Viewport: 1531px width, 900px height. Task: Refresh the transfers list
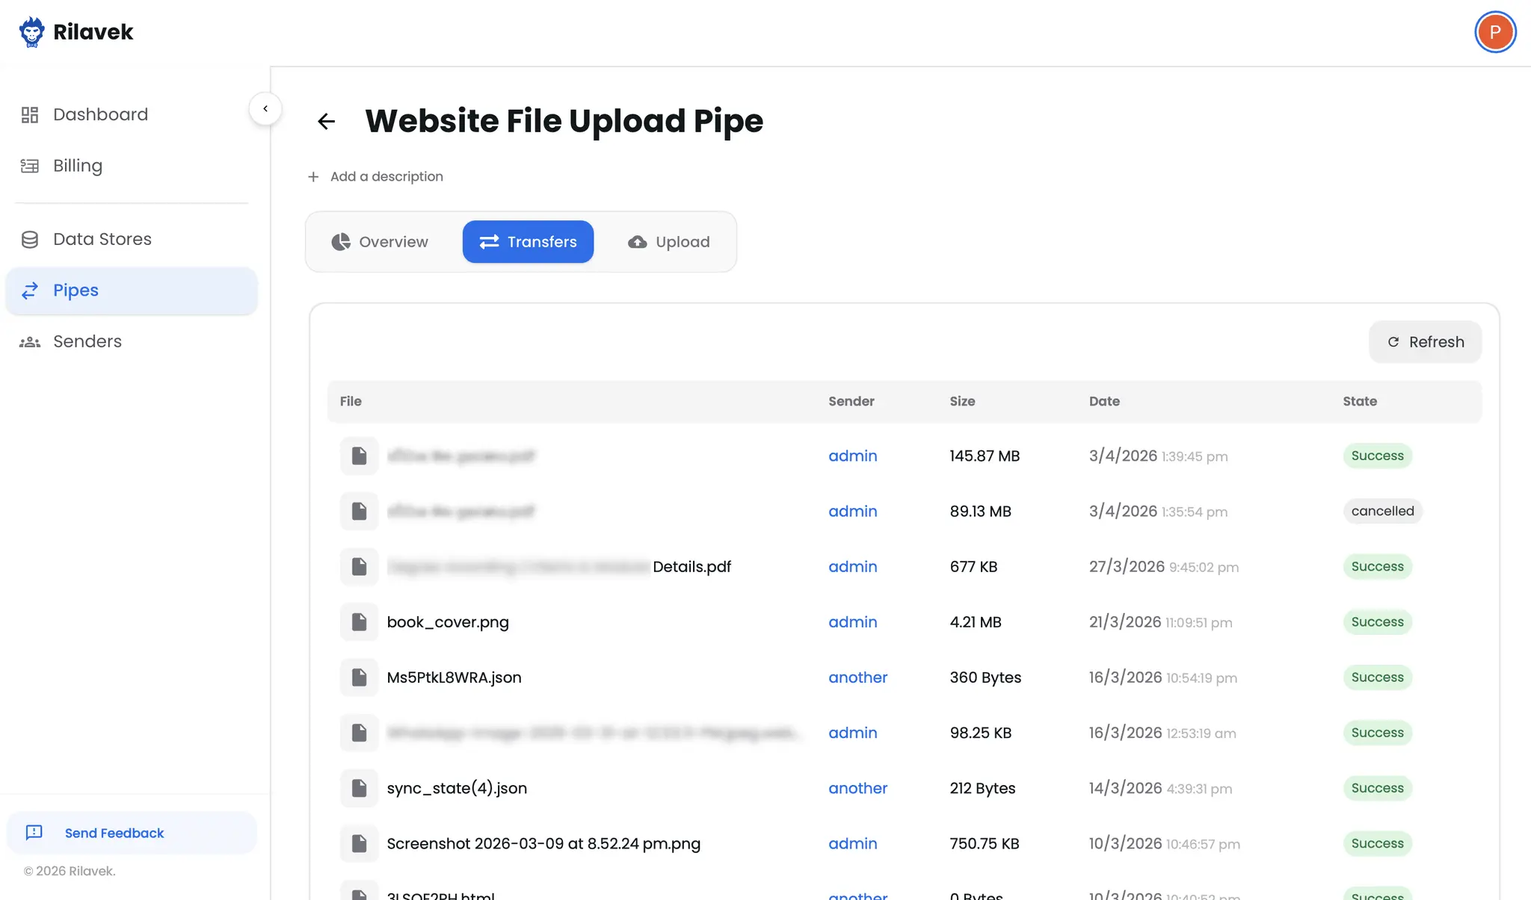coord(1425,342)
